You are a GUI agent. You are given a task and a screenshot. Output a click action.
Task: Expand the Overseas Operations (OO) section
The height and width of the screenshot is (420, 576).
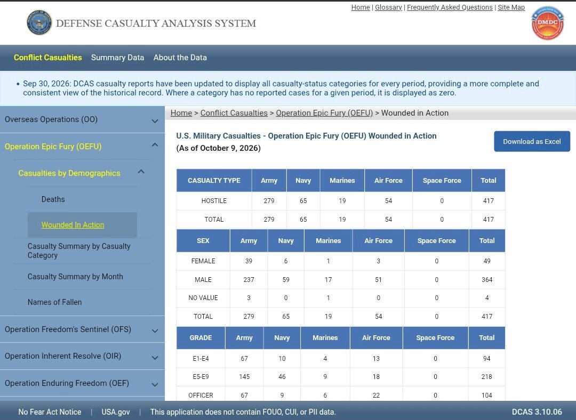tap(155, 120)
